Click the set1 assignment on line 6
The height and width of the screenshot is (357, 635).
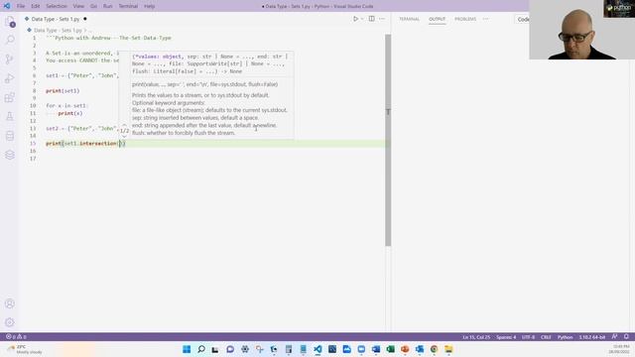tap(82, 75)
